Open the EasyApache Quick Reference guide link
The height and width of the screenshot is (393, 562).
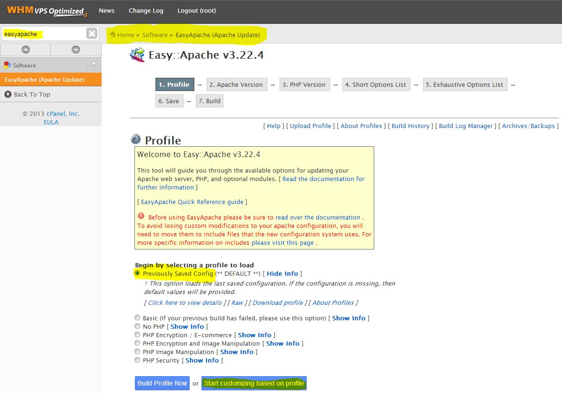(192, 202)
